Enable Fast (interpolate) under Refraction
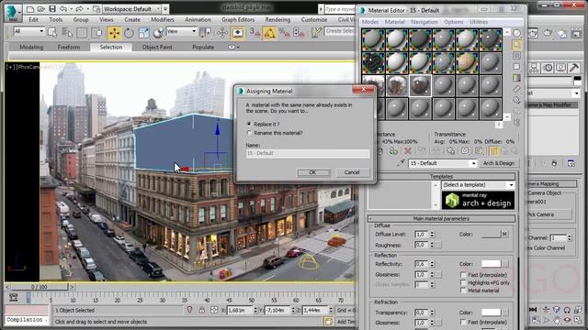This screenshot has width=588, height=330. pos(463,322)
